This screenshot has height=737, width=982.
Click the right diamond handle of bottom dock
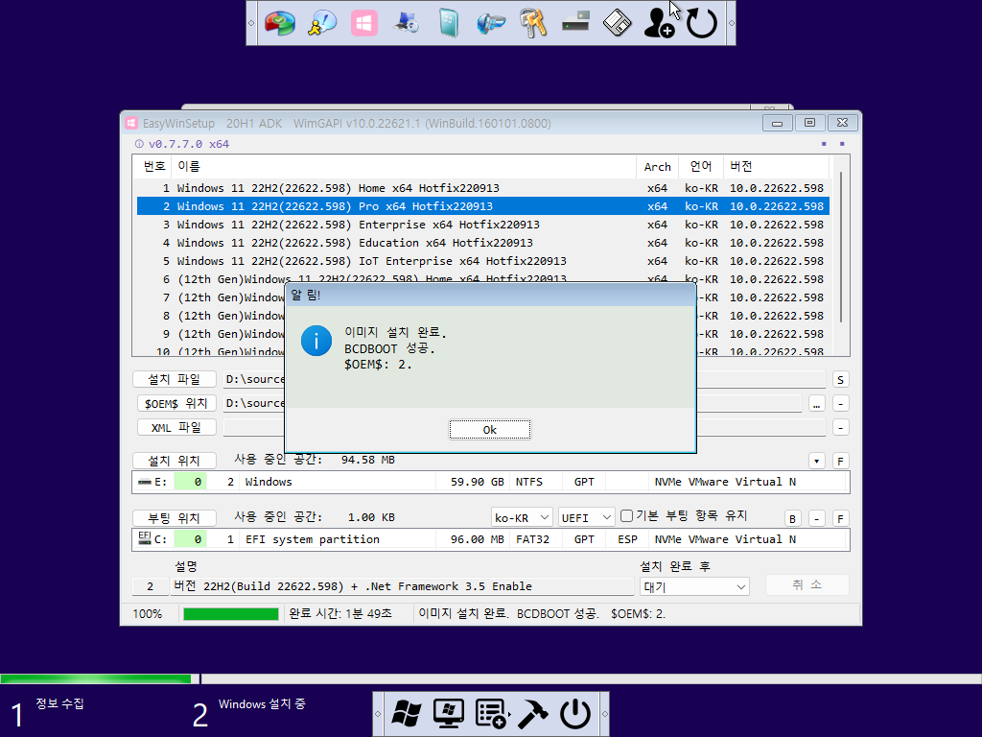(604, 714)
